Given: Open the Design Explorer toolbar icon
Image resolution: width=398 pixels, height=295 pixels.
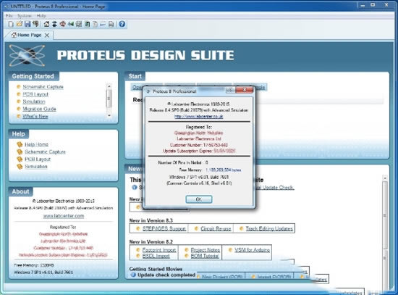Looking at the screenshot, I should (87, 24).
